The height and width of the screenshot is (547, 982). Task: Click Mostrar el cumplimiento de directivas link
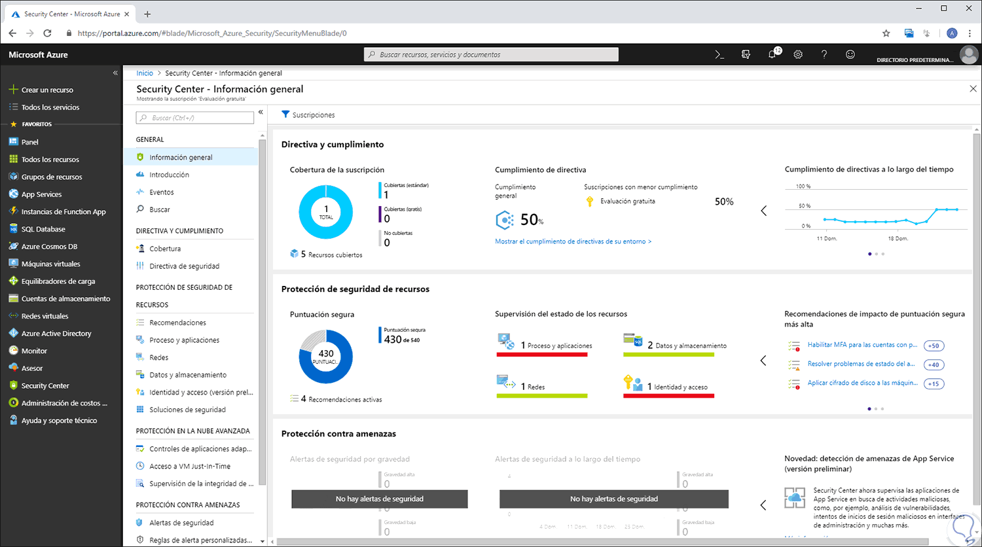(573, 241)
